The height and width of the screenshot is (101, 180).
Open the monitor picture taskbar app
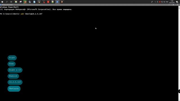pos(39,2)
